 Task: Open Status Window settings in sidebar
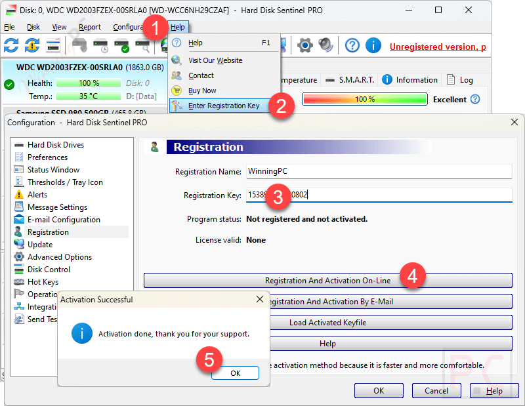coord(53,170)
